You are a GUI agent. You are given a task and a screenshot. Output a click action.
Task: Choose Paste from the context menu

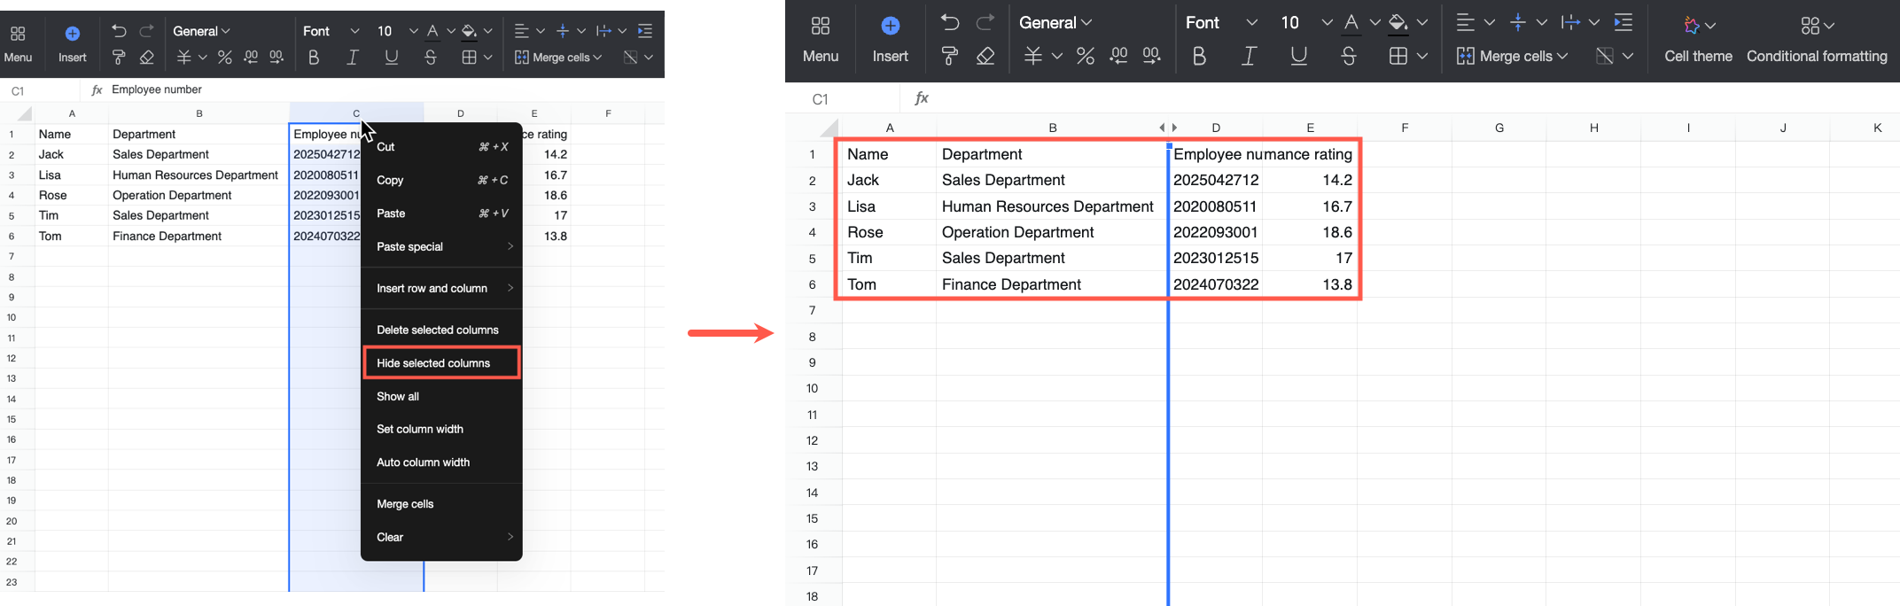[x=441, y=214]
